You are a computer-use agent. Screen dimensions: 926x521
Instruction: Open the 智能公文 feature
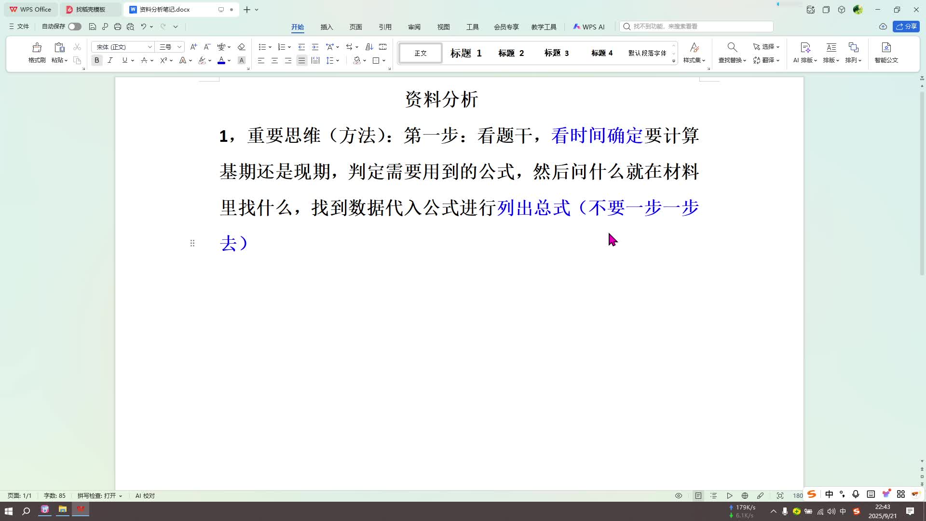(886, 53)
